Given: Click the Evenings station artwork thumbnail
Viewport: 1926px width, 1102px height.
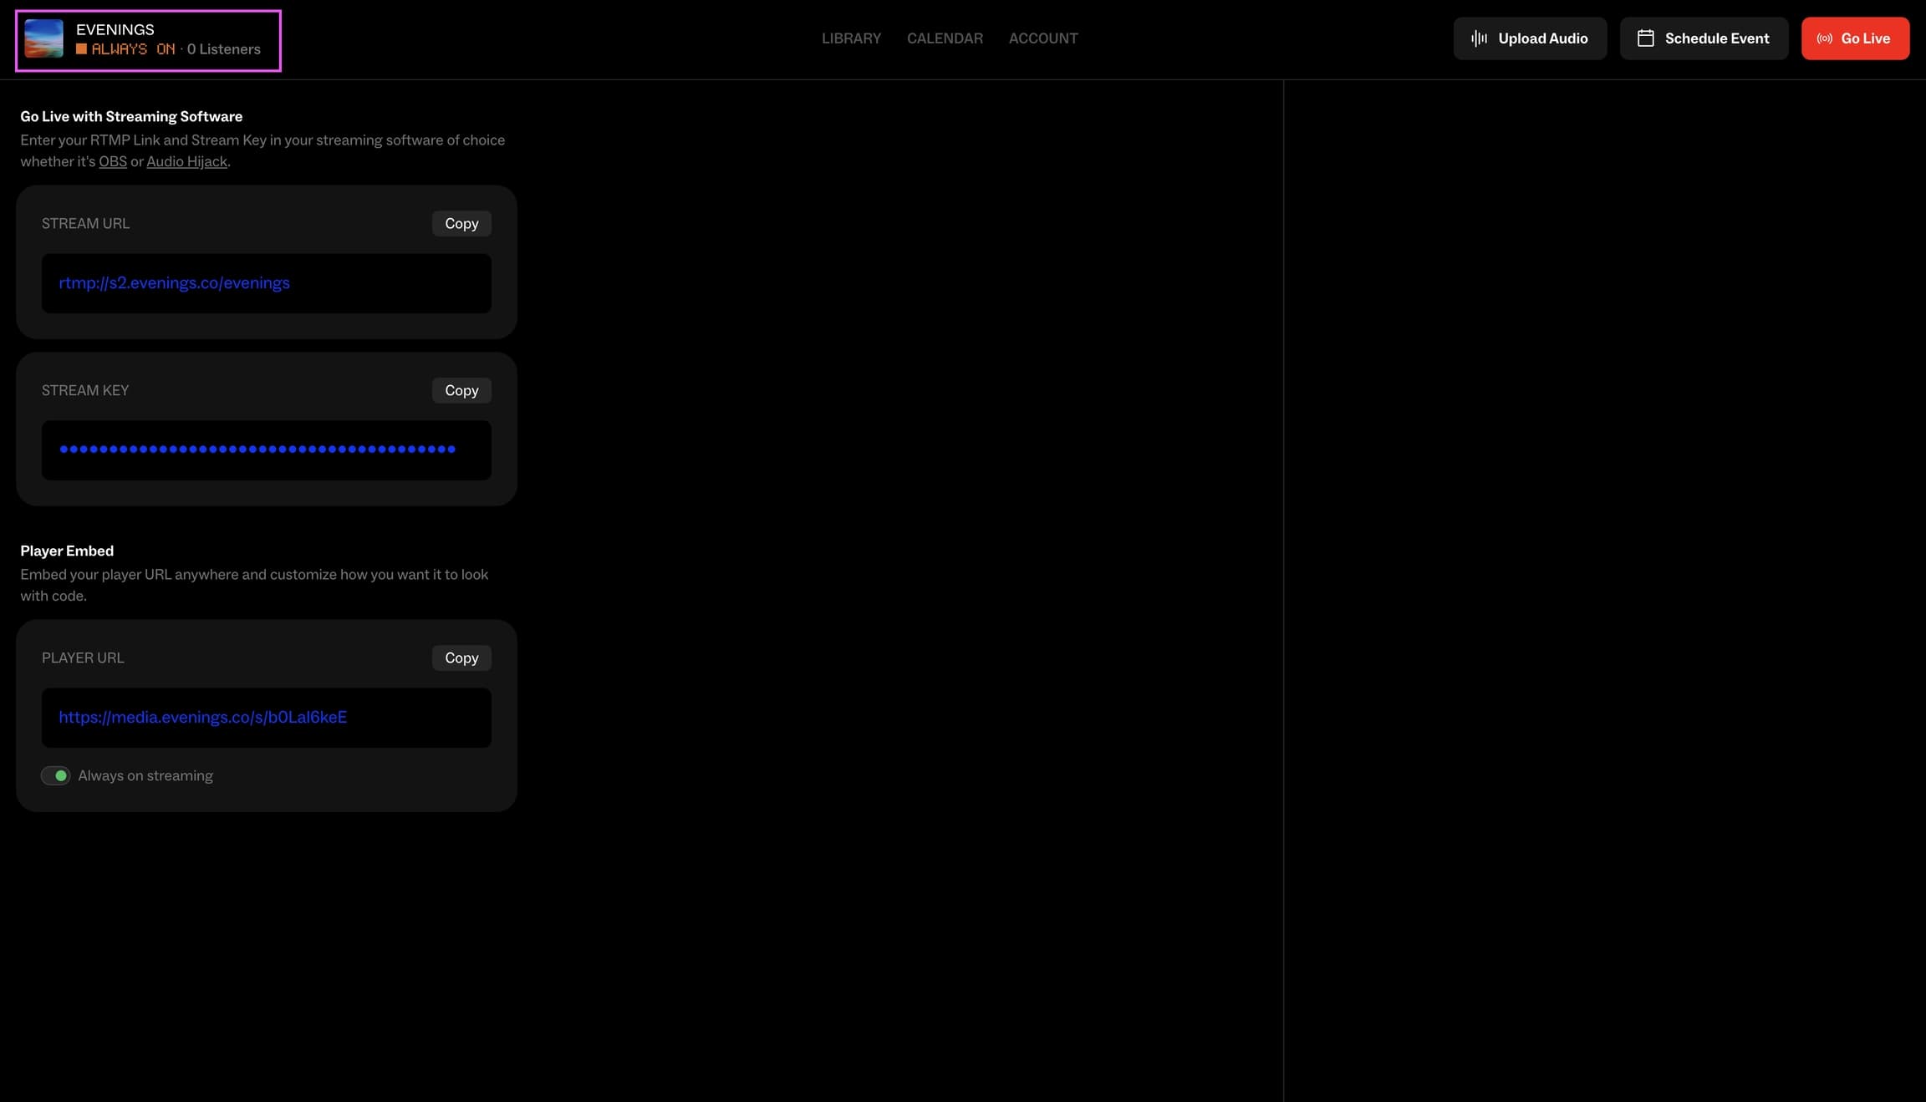Looking at the screenshot, I should 43,38.
